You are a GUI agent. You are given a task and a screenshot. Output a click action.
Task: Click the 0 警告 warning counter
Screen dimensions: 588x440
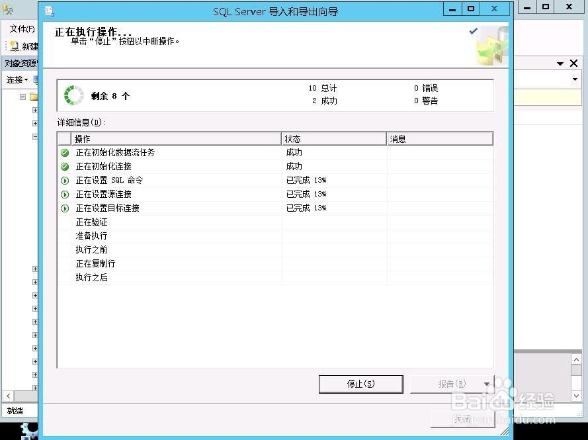tap(426, 101)
